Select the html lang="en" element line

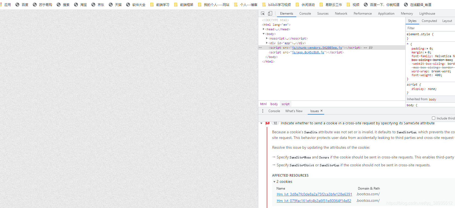click(276, 25)
